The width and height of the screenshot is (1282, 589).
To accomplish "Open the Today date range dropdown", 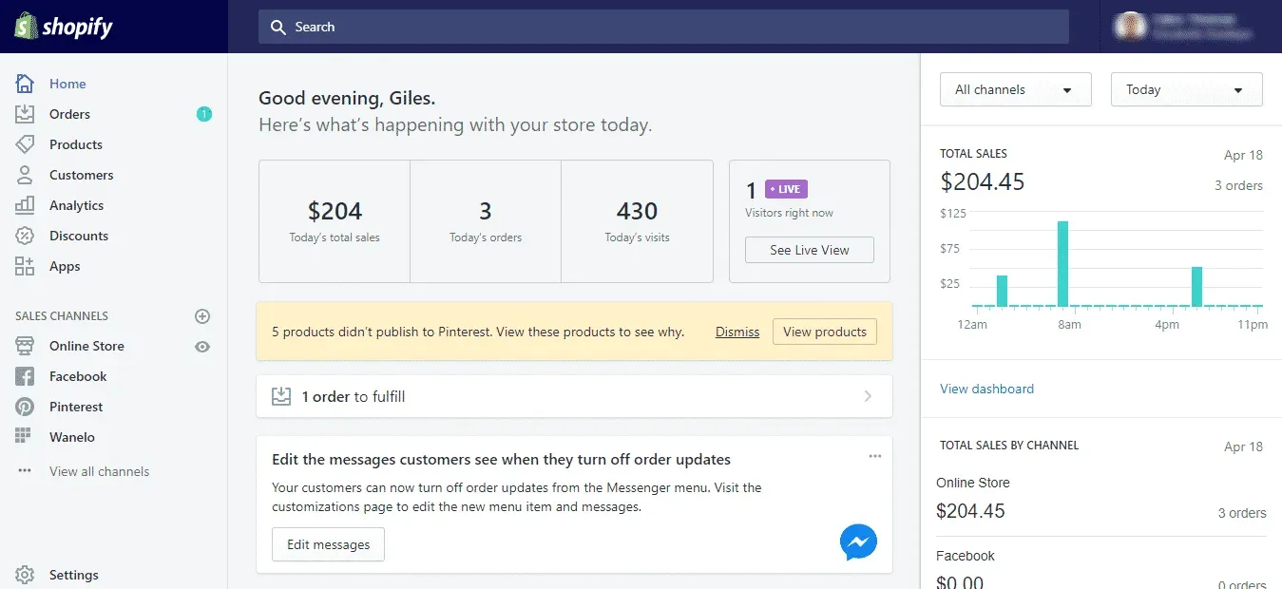I will [x=1186, y=89].
